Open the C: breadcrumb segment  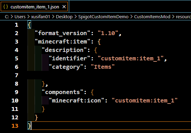pos(7,16)
